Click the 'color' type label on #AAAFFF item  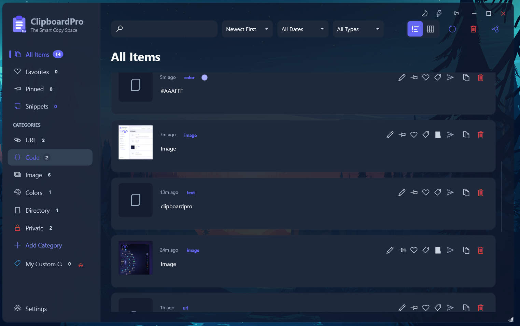click(x=189, y=77)
